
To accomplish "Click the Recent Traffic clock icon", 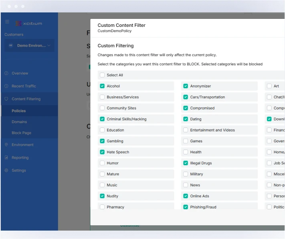I will [6, 86].
